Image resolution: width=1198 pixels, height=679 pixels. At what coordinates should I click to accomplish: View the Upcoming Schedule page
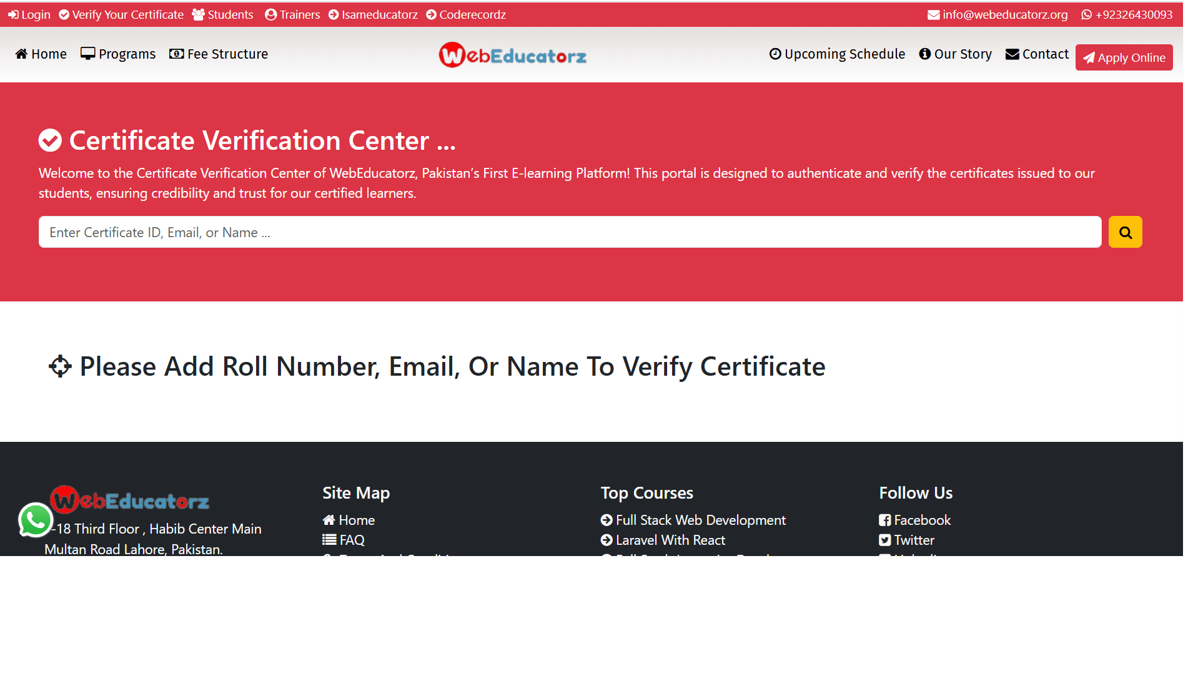(x=837, y=54)
